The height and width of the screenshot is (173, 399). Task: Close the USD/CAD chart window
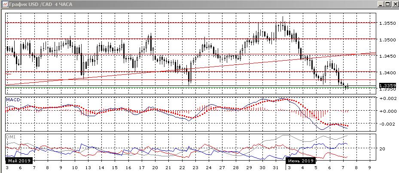(x=395, y=4)
